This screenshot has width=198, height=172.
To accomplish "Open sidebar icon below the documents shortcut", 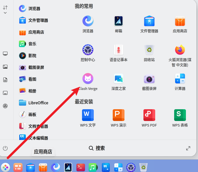I will coord(5,93).
